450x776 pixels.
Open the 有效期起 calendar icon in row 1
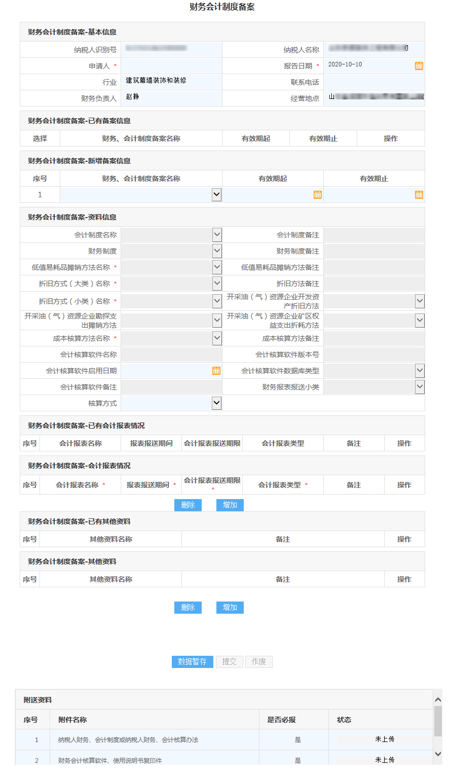318,195
